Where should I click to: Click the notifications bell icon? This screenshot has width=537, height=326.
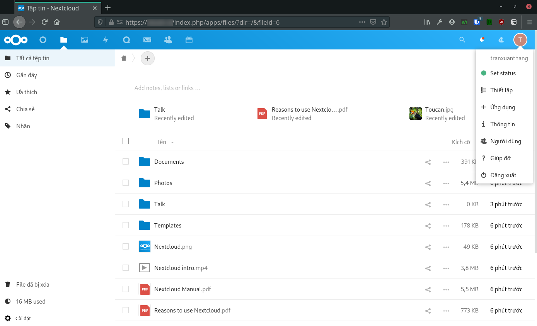[482, 40]
